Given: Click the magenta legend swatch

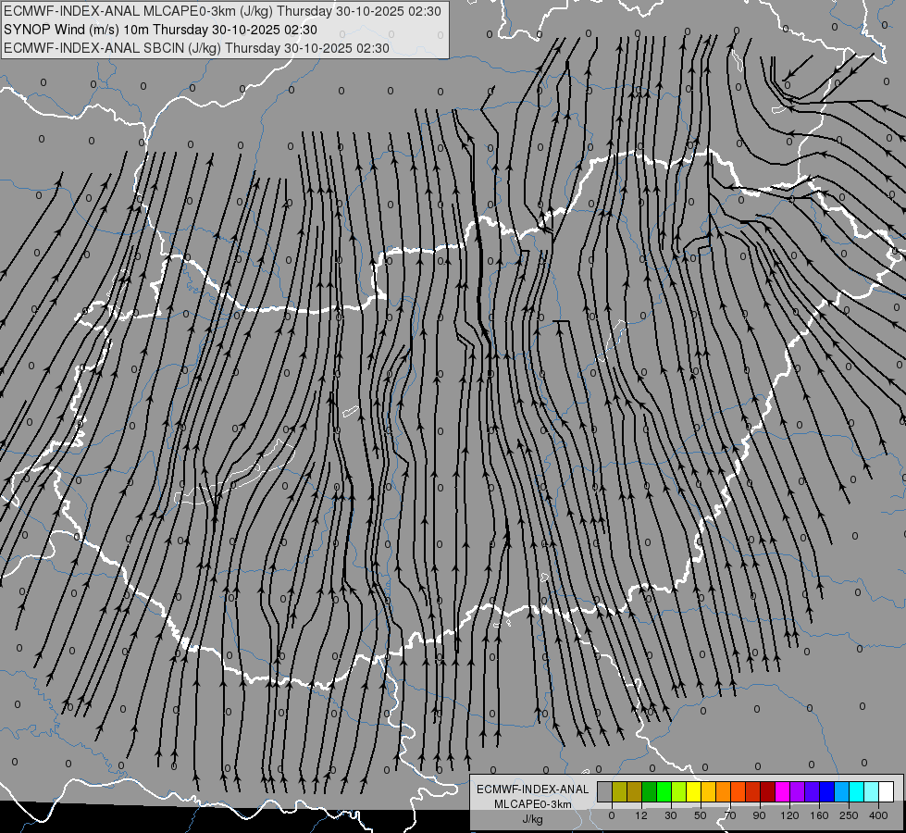Looking at the screenshot, I should 783,791.
